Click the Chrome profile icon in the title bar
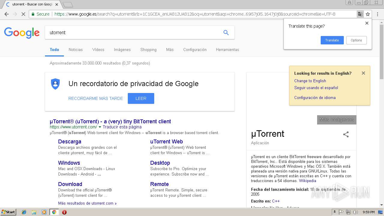The width and height of the screenshot is (384, 216). click(x=349, y=3)
